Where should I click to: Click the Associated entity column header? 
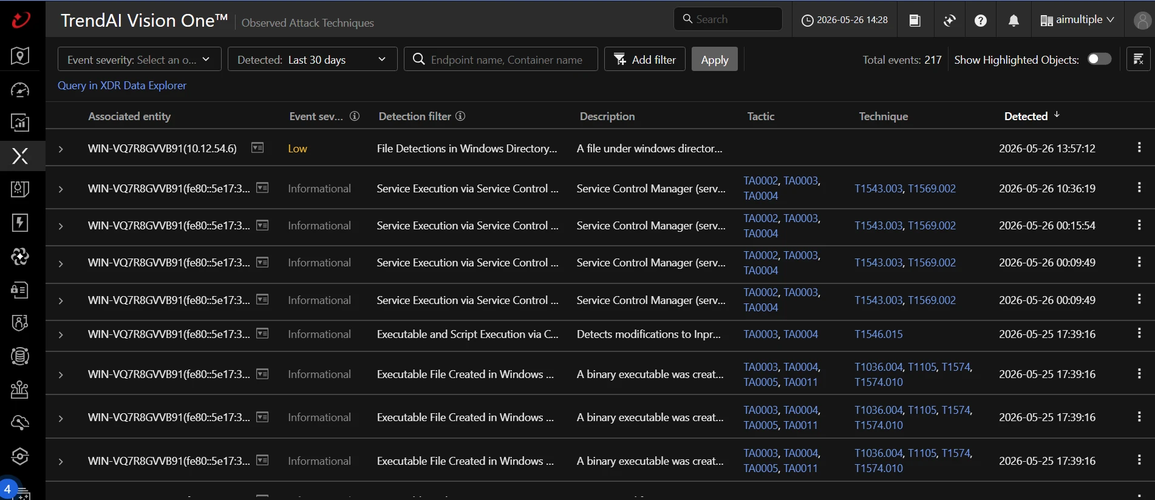click(x=129, y=116)
